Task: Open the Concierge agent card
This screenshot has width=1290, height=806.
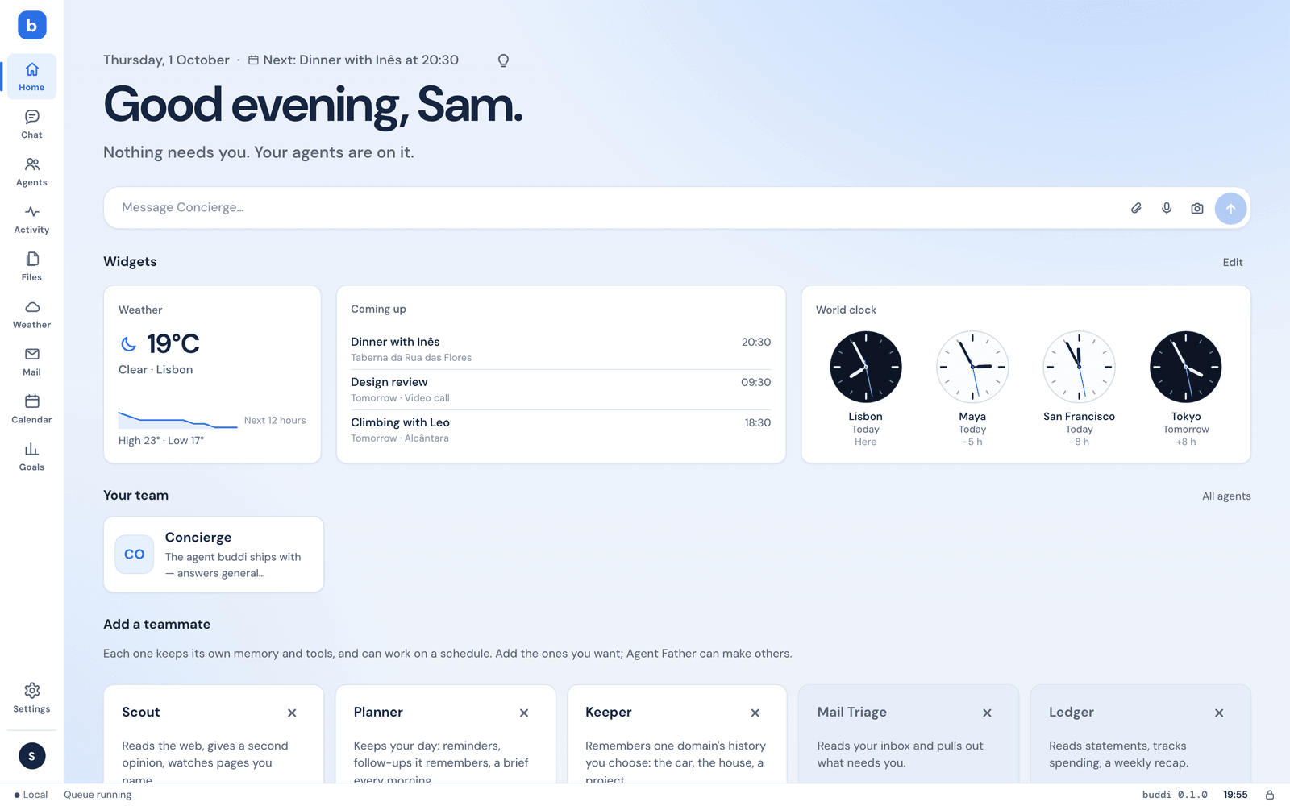Action: (x=214, y=555)
